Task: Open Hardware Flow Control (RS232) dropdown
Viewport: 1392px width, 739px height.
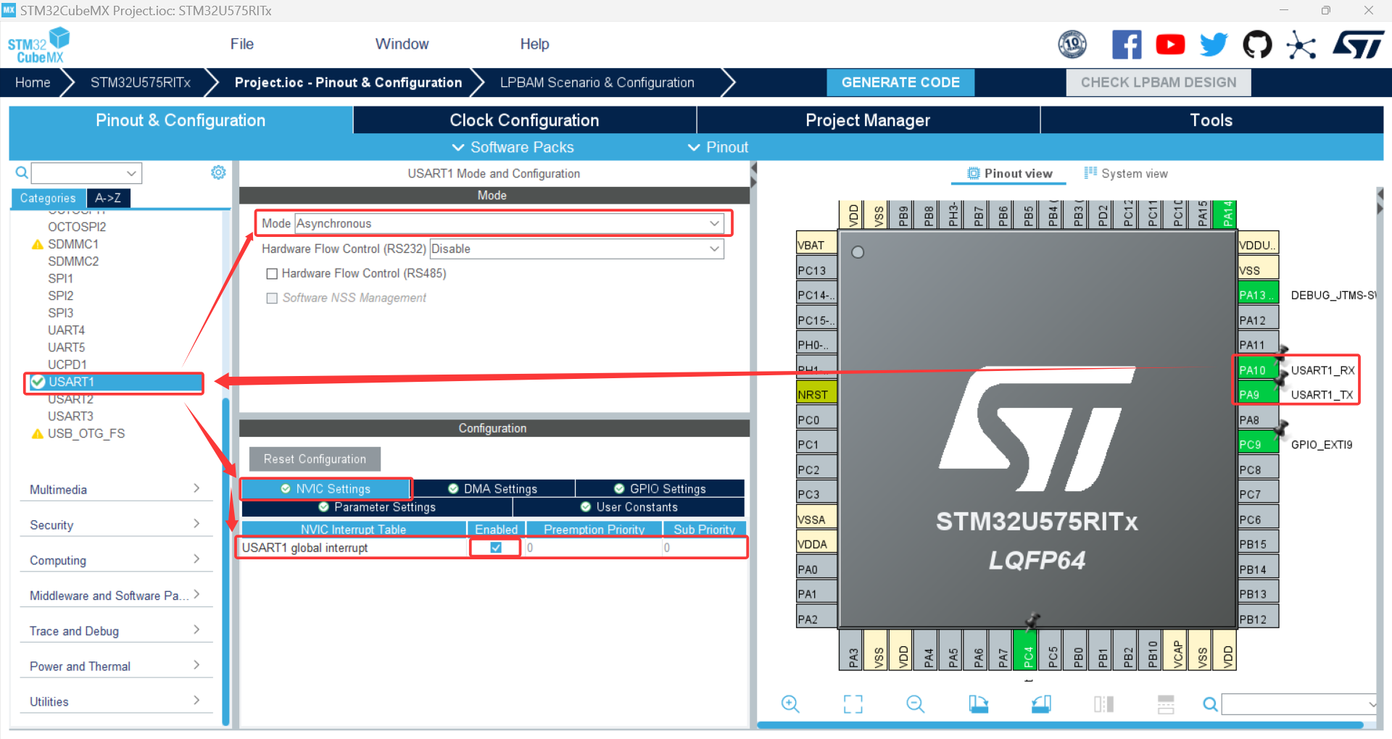Action: click(x=576, y=249)
